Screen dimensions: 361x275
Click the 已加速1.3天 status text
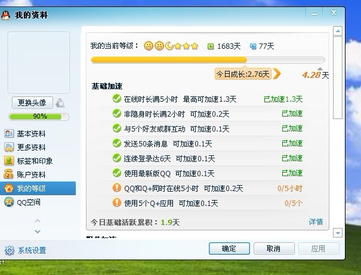tap(283, 99)
